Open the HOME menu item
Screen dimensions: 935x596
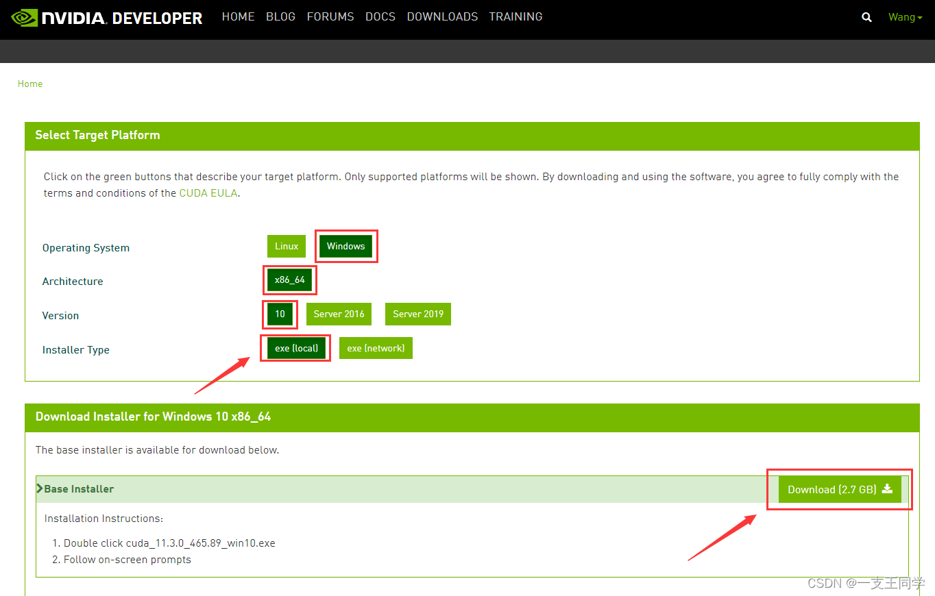(x=238, y=16)
